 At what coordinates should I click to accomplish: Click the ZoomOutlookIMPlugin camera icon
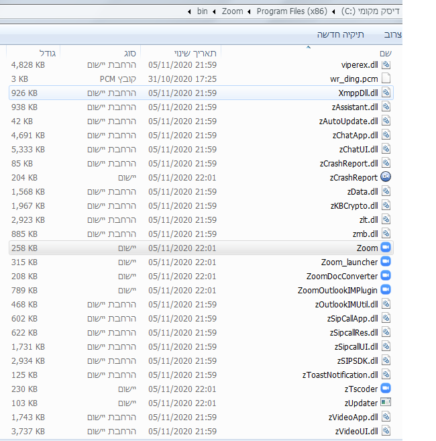click(x=386, y=290)
